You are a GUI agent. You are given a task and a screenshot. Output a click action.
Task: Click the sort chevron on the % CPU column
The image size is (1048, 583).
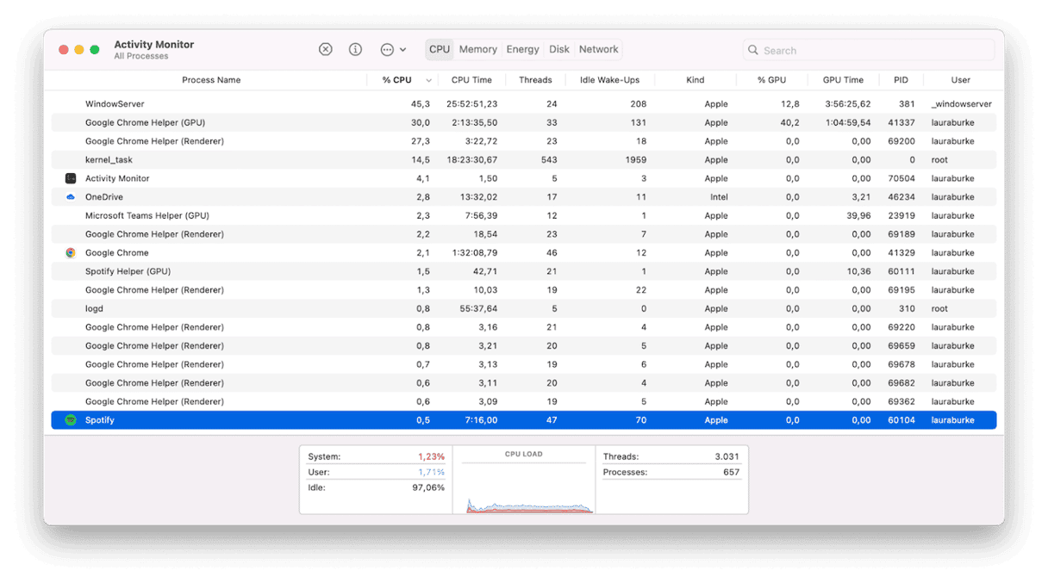coord(427,79)
